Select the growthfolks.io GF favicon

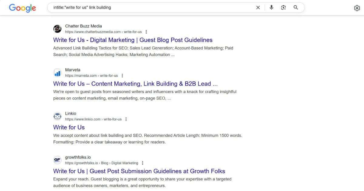click(57, 160)
